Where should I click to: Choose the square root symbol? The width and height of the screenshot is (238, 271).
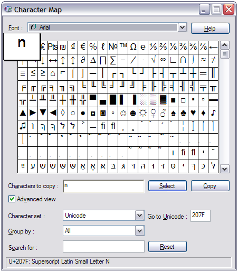pos(153,60)
